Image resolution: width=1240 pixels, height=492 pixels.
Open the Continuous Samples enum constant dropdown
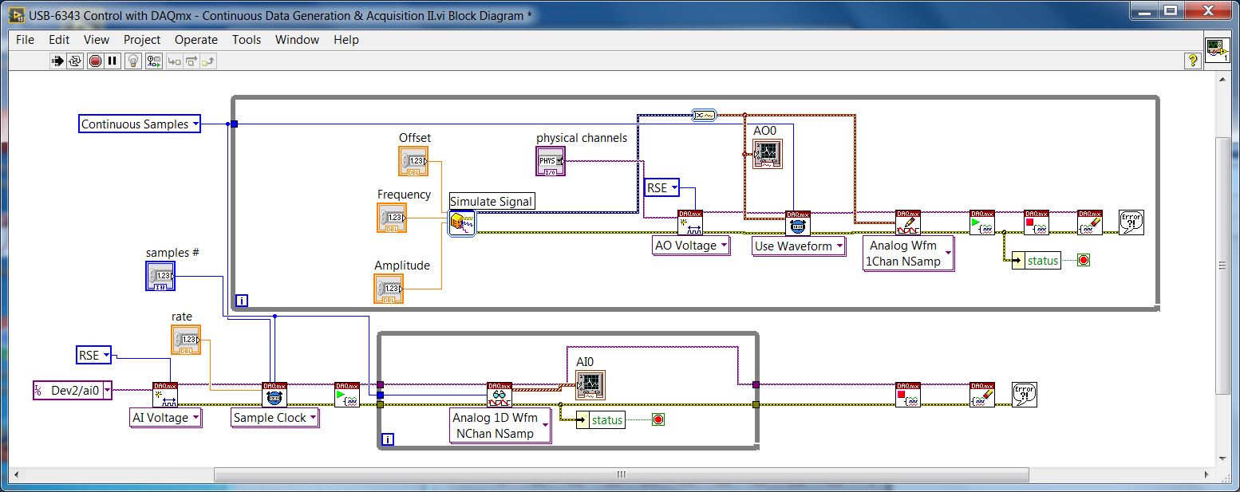[x=140, y=124]
